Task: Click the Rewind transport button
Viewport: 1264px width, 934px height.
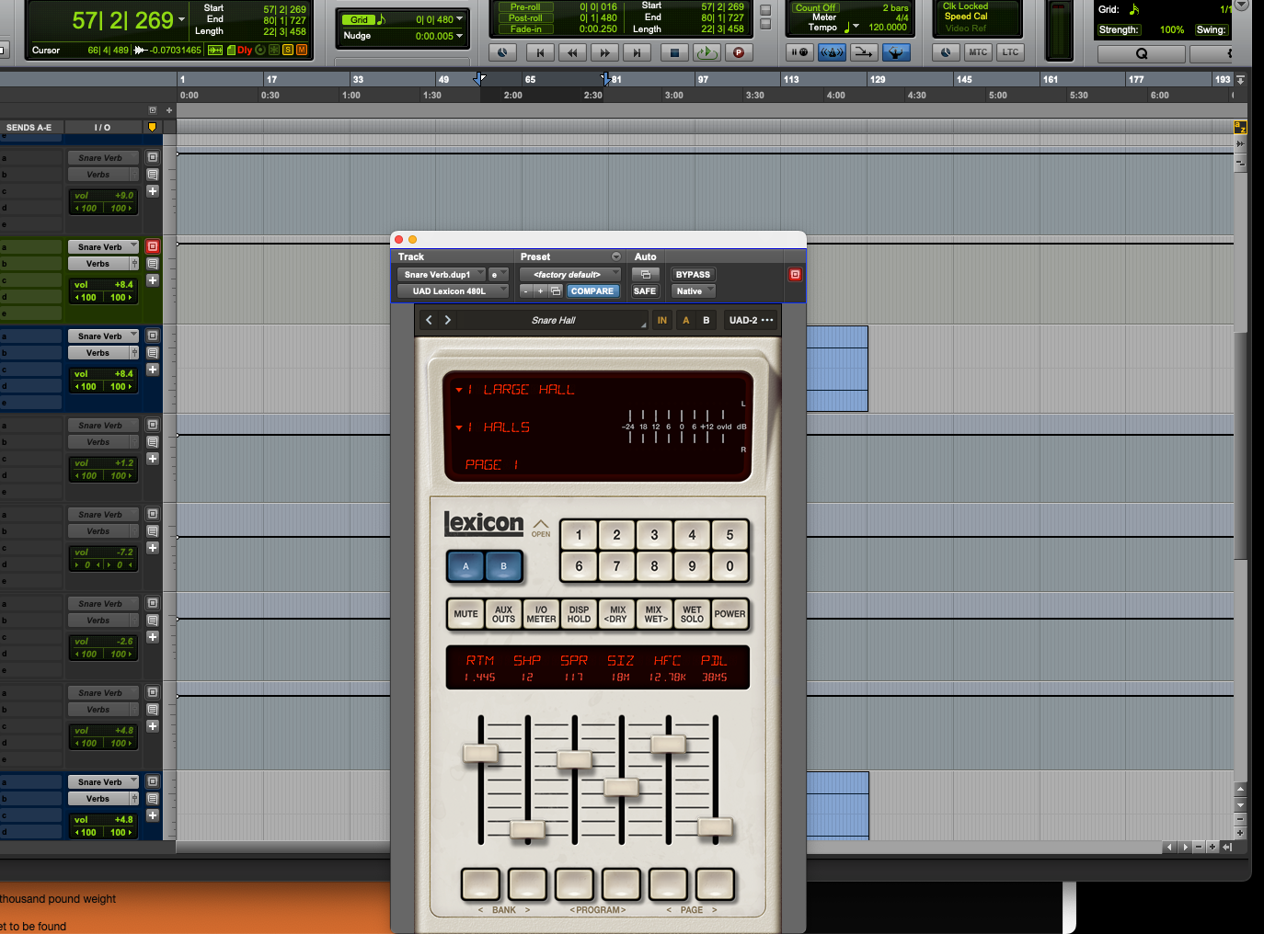Action: 572,52
